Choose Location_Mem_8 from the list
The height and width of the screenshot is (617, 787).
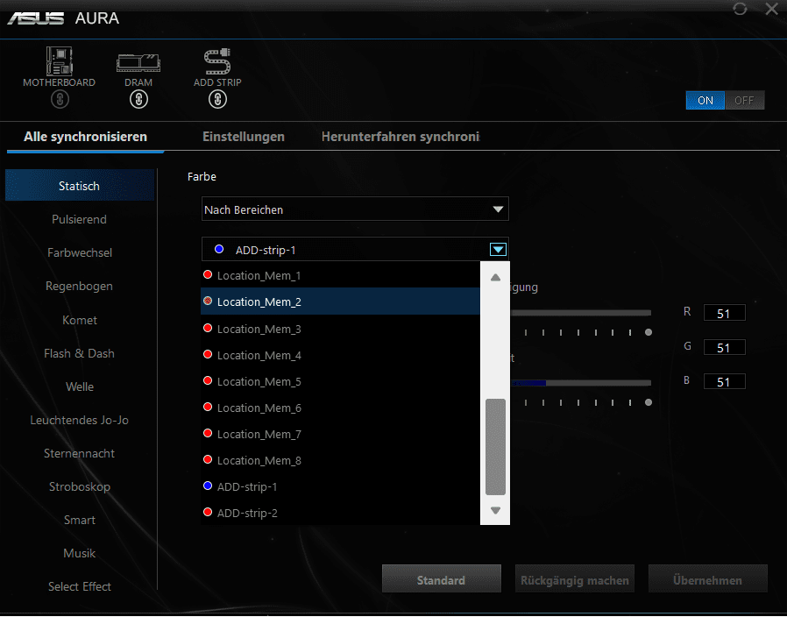pos(340,460)
